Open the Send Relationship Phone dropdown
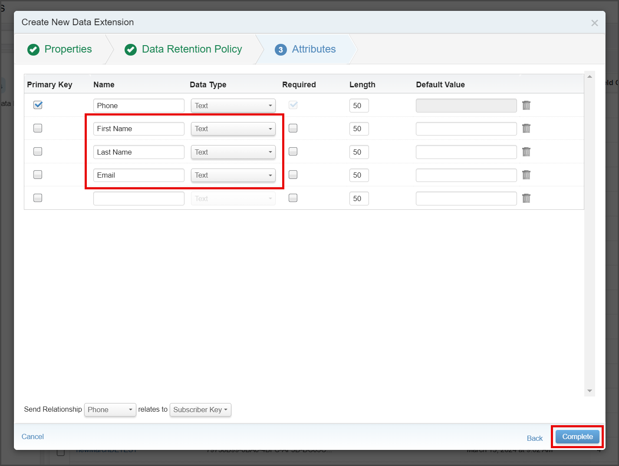Image resolution: width=619 pixels, height=466 pixels. pyautogui.click(x=110, y=410)
